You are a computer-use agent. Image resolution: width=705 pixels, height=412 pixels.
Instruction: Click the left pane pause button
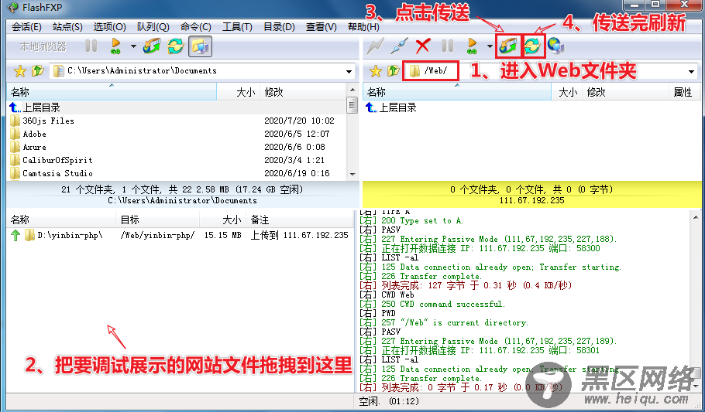[91, 46]
